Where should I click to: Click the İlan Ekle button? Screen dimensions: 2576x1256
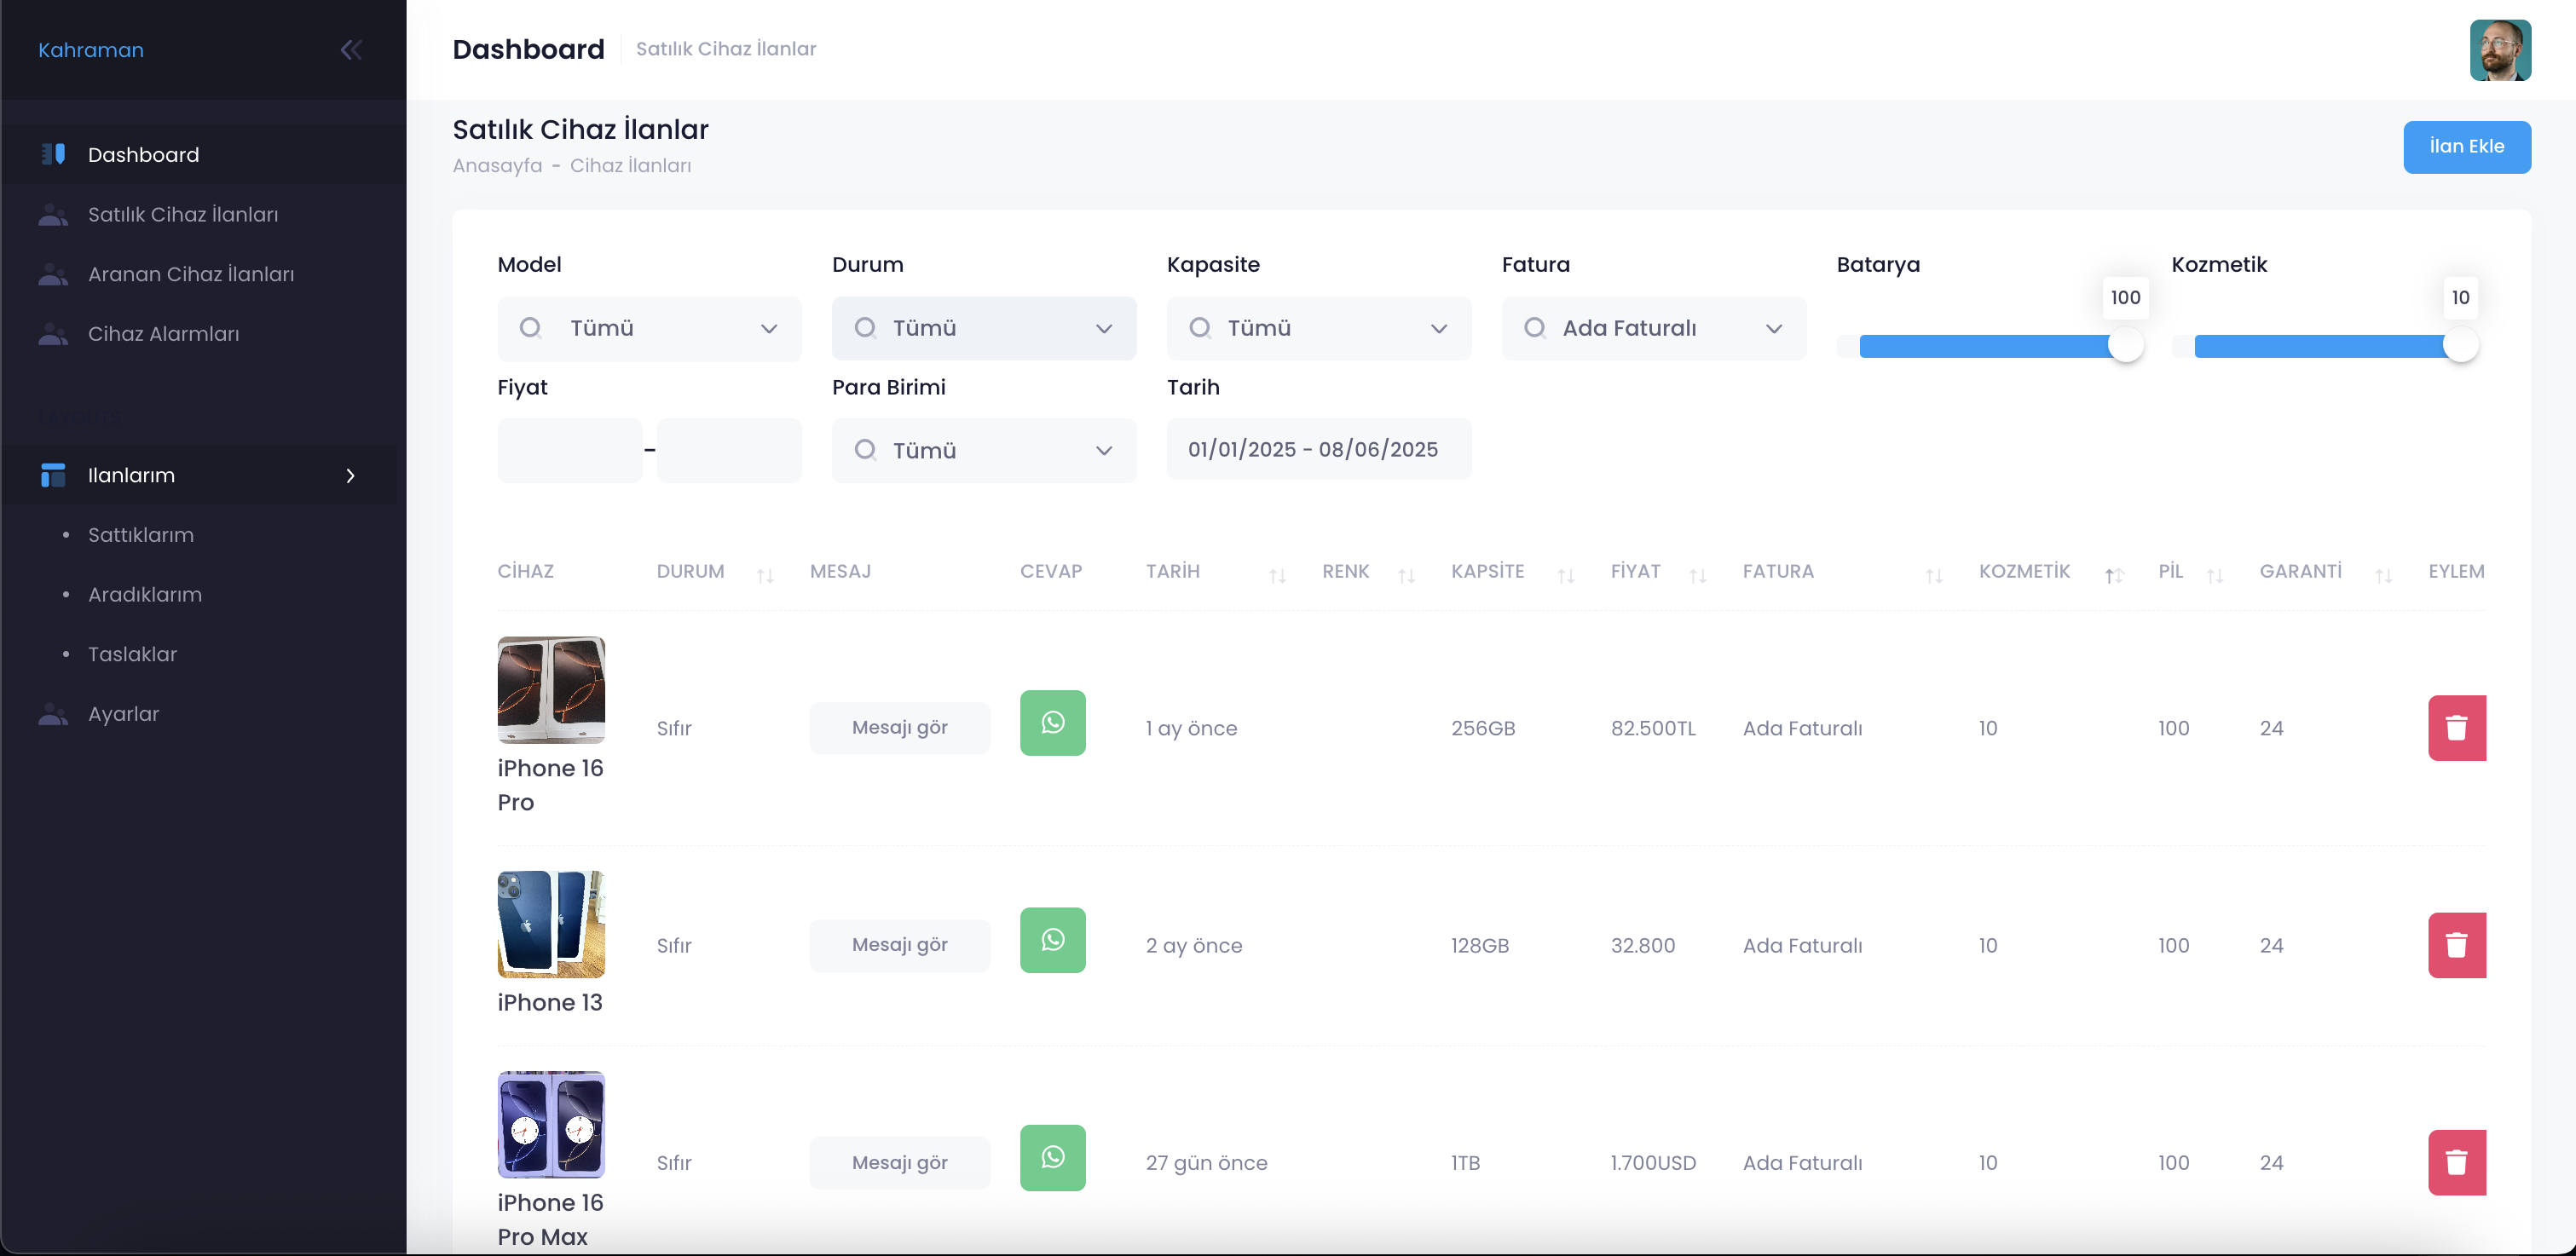point(2466,147)
